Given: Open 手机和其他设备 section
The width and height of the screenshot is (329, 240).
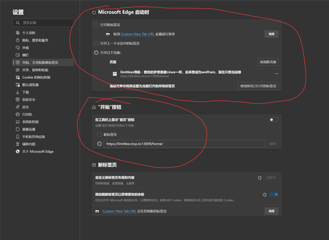Looking at the screenshot, I should [x=43, y=137].
